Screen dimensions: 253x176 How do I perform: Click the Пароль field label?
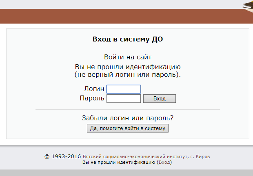[92, 98]
